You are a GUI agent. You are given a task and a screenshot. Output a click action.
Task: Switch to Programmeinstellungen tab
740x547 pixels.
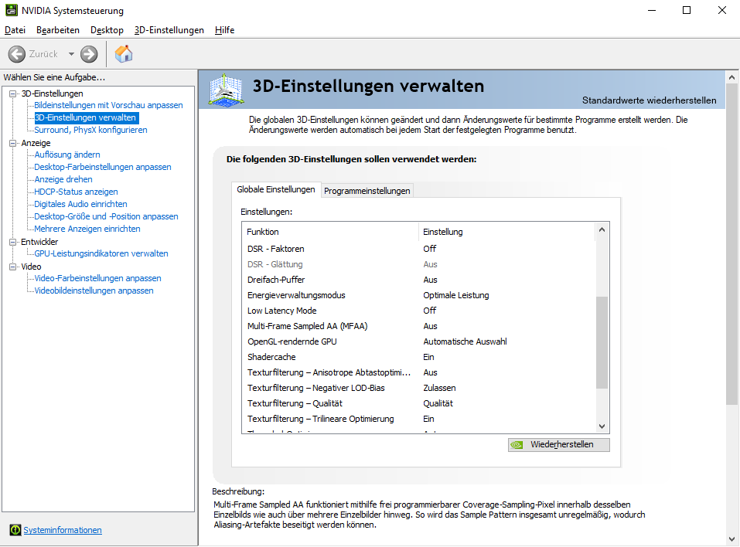[367, 191]
